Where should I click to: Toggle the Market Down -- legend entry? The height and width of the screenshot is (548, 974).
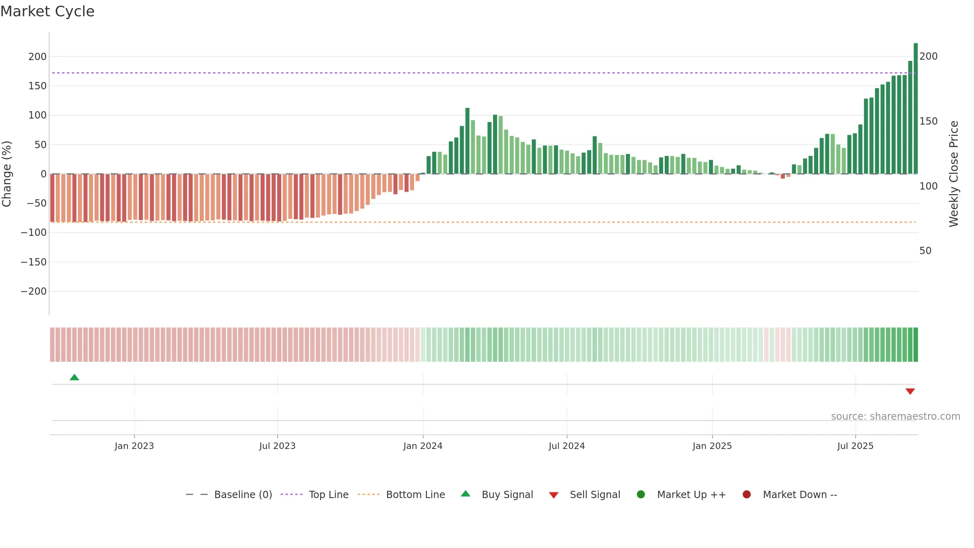pos(790,495)
